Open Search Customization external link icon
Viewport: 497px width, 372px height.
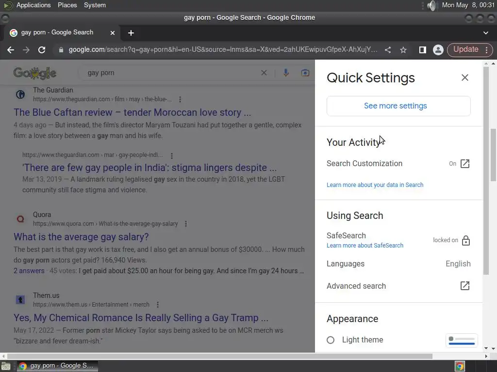tap(464, 164)
